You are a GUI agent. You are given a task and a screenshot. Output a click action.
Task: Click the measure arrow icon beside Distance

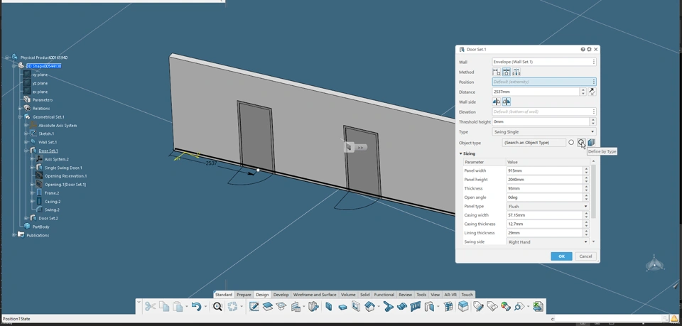point(592,92)
